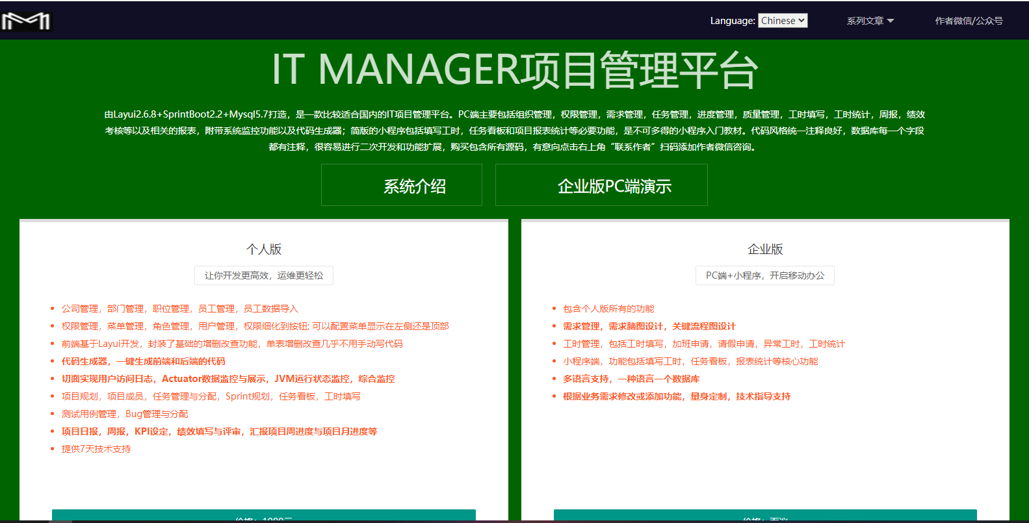
Task: Select the line 前端基于Layui开发
Action: [x=232, y=344]
